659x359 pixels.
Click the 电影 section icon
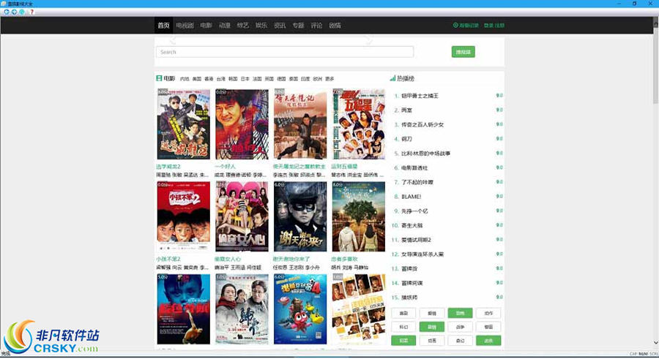click(x=159, y=78)
